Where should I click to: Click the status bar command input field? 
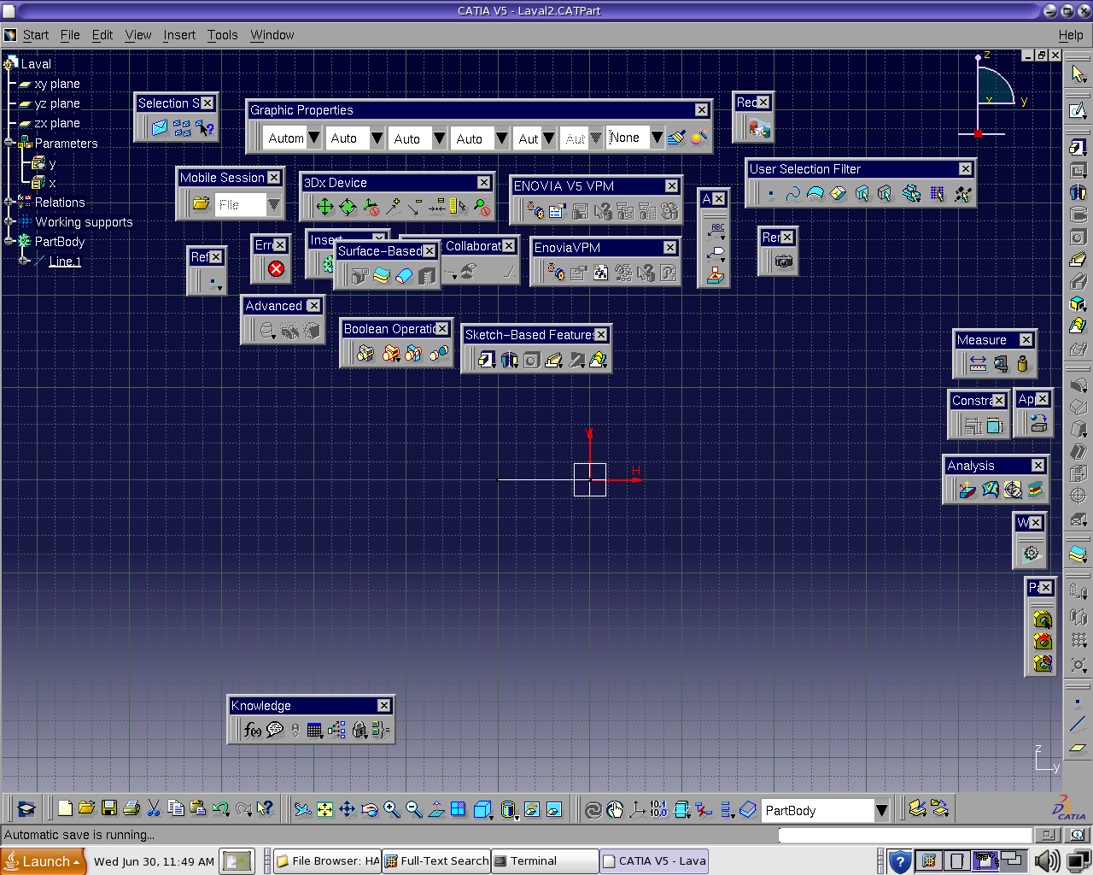tap(905, 835)
